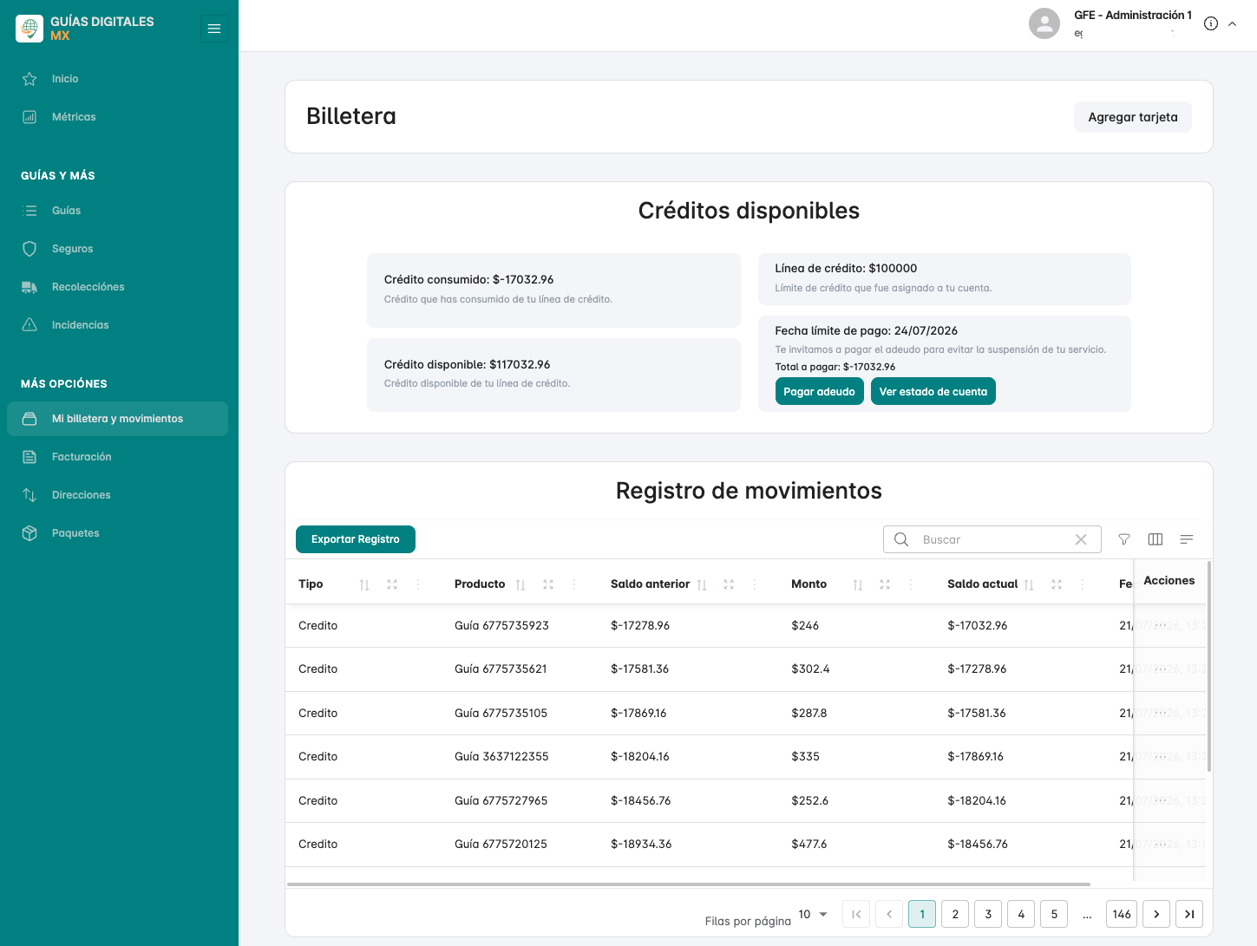The height and width of the screenshot is (946, 1257).
Task: Sort by the Tipo column
Action: click(x=364, y=585)
